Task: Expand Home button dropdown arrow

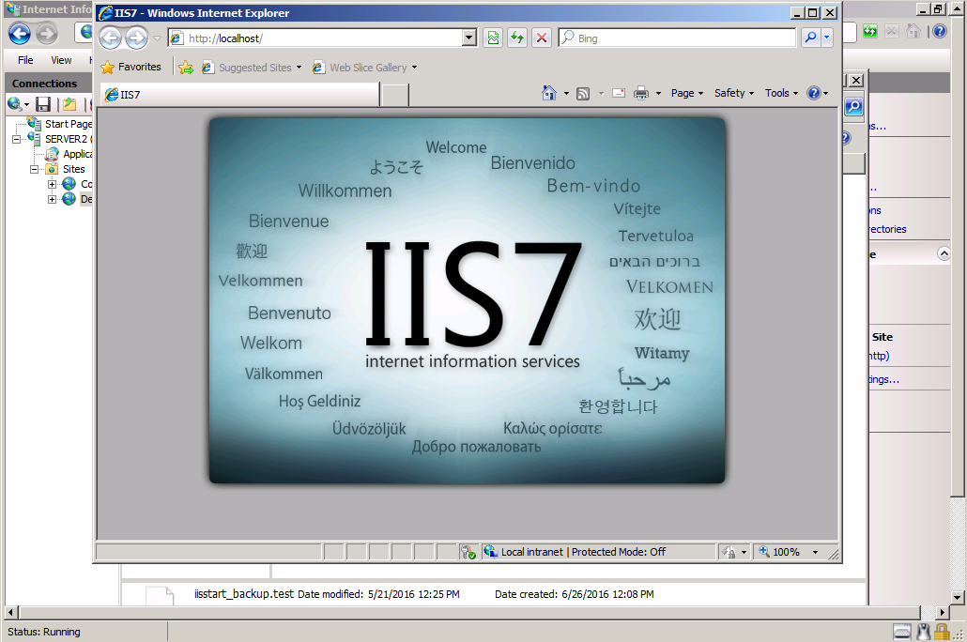Action: (x=566, y=94)
